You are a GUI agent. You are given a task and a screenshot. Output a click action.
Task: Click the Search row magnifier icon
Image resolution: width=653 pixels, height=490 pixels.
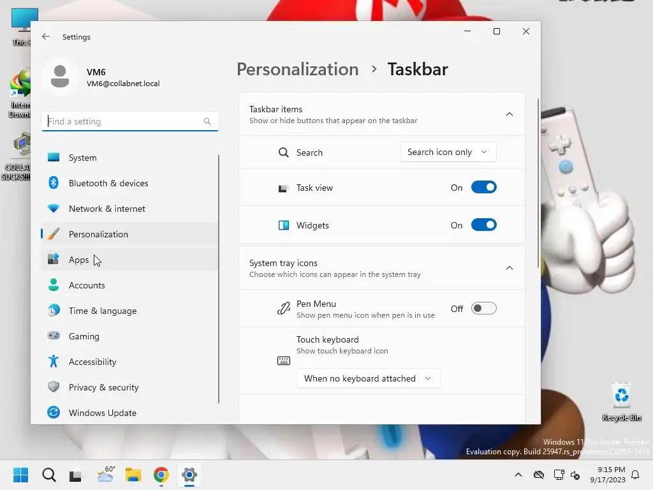pyautogui.click(x=283, y=152)
